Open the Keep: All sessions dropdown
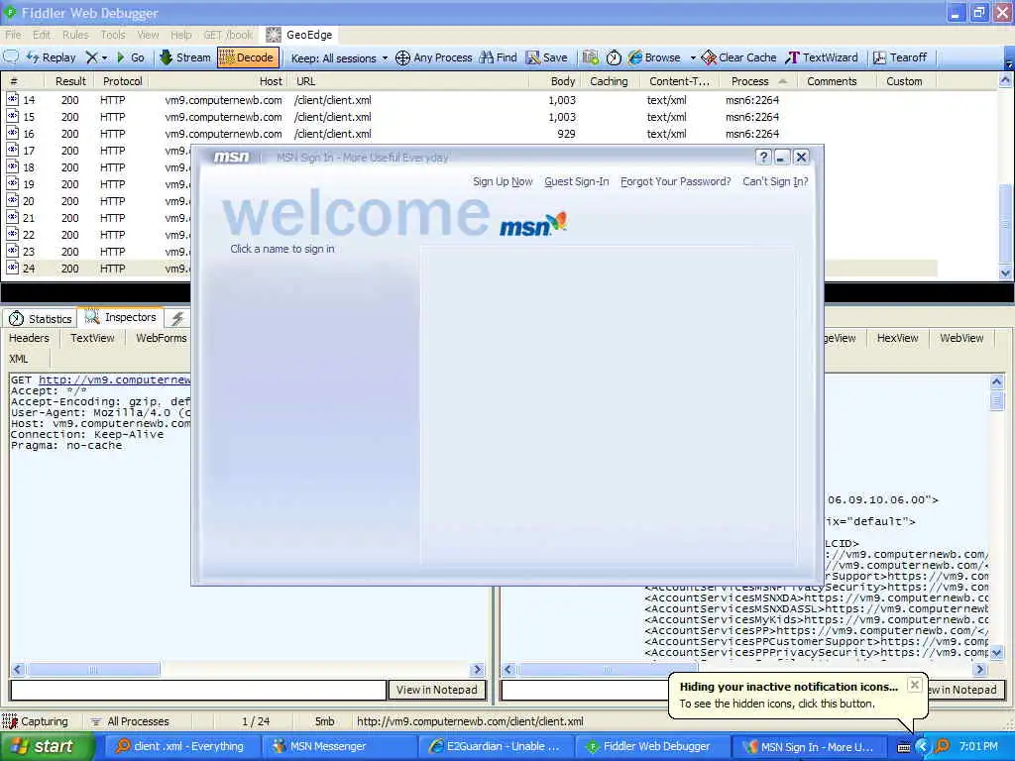This screenshot has width=1015, height=761. tap(339, 58)
